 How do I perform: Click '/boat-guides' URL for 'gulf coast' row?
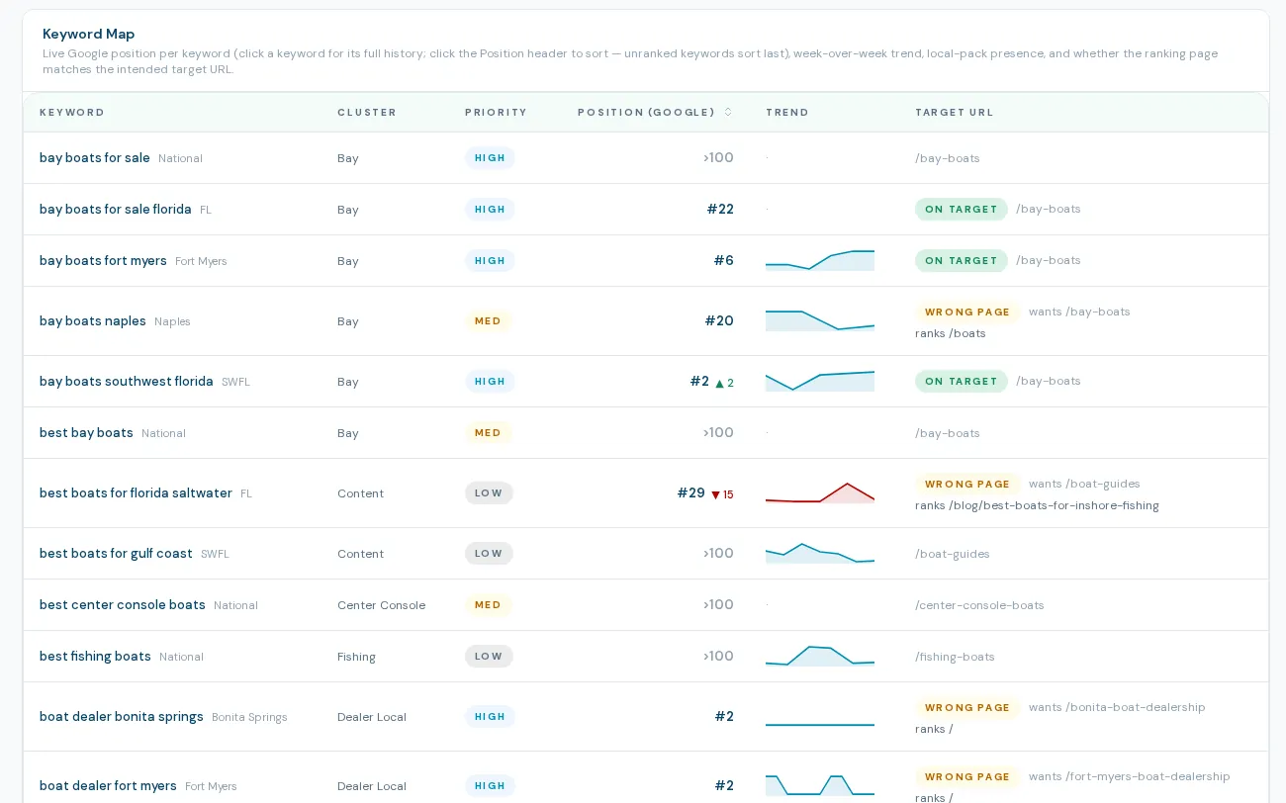pos(953,554)
